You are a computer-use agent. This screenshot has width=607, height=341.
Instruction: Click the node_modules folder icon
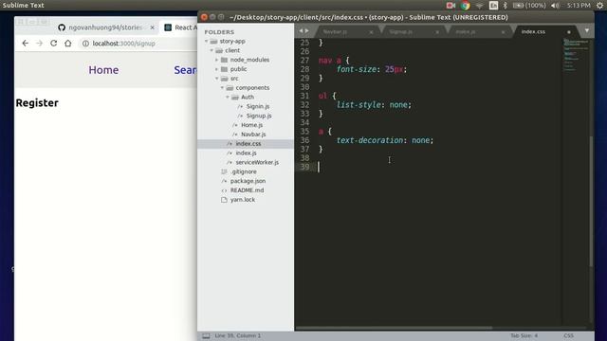tap(224, 60)
